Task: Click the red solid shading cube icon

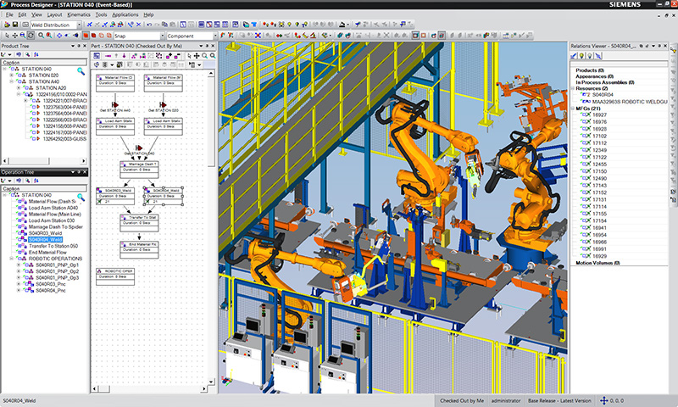Action: [x=93, y=36]
